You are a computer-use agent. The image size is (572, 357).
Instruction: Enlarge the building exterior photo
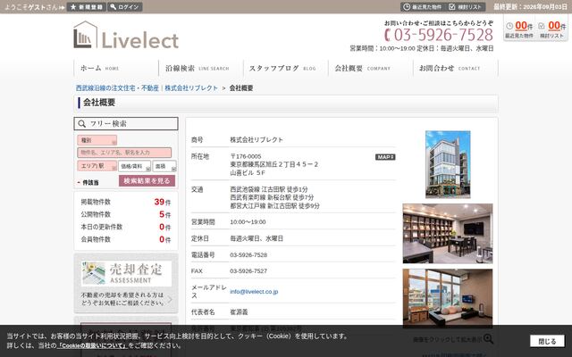coord(448,164)
